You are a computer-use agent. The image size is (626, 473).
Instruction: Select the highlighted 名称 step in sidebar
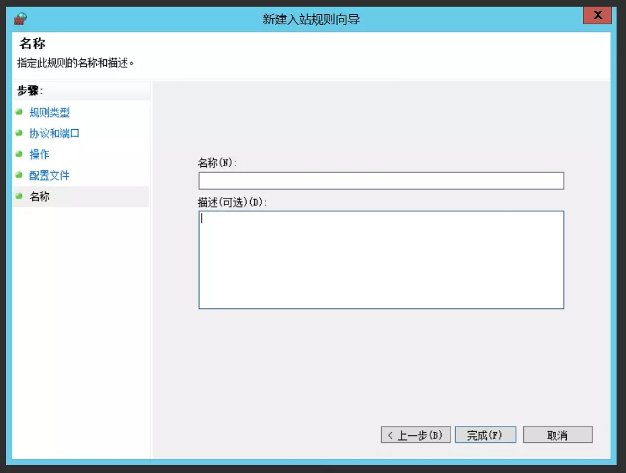(39, 197)
